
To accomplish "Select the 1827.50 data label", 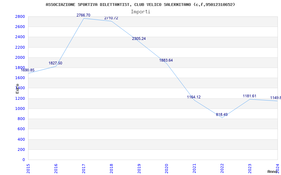I will pyautogui.click(x=55, y=63).
